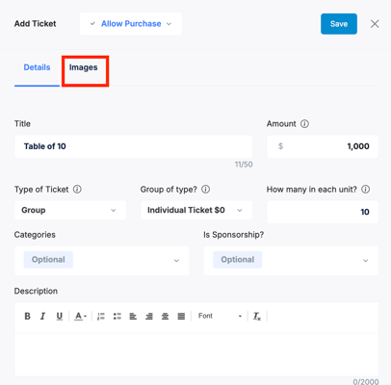Expand the Type of Ticket Group dropdown

pos(70,210)
